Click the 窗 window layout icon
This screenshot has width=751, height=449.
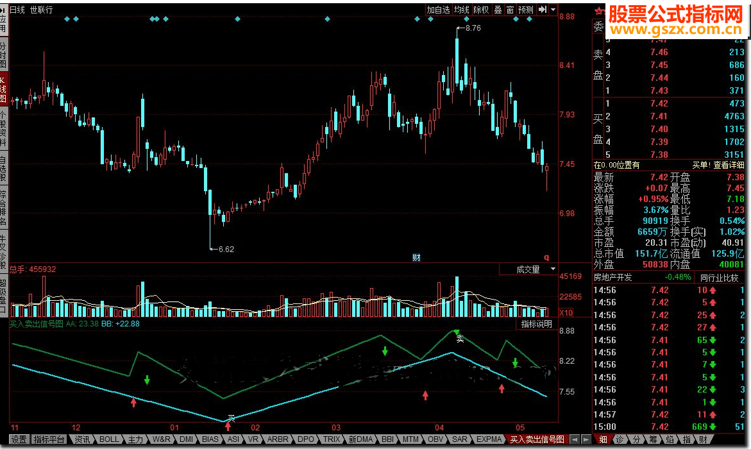tap(510, 10)
